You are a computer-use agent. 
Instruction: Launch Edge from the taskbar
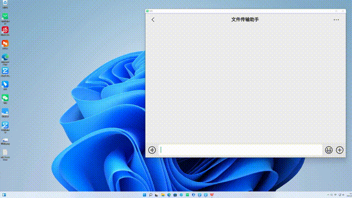[169, 195]
